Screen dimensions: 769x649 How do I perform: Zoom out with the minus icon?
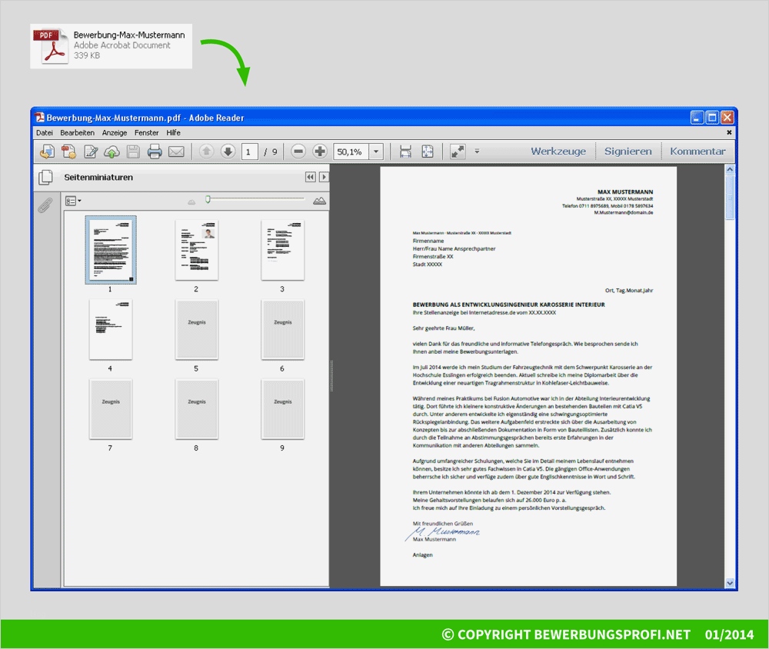[x=298, y=151]
